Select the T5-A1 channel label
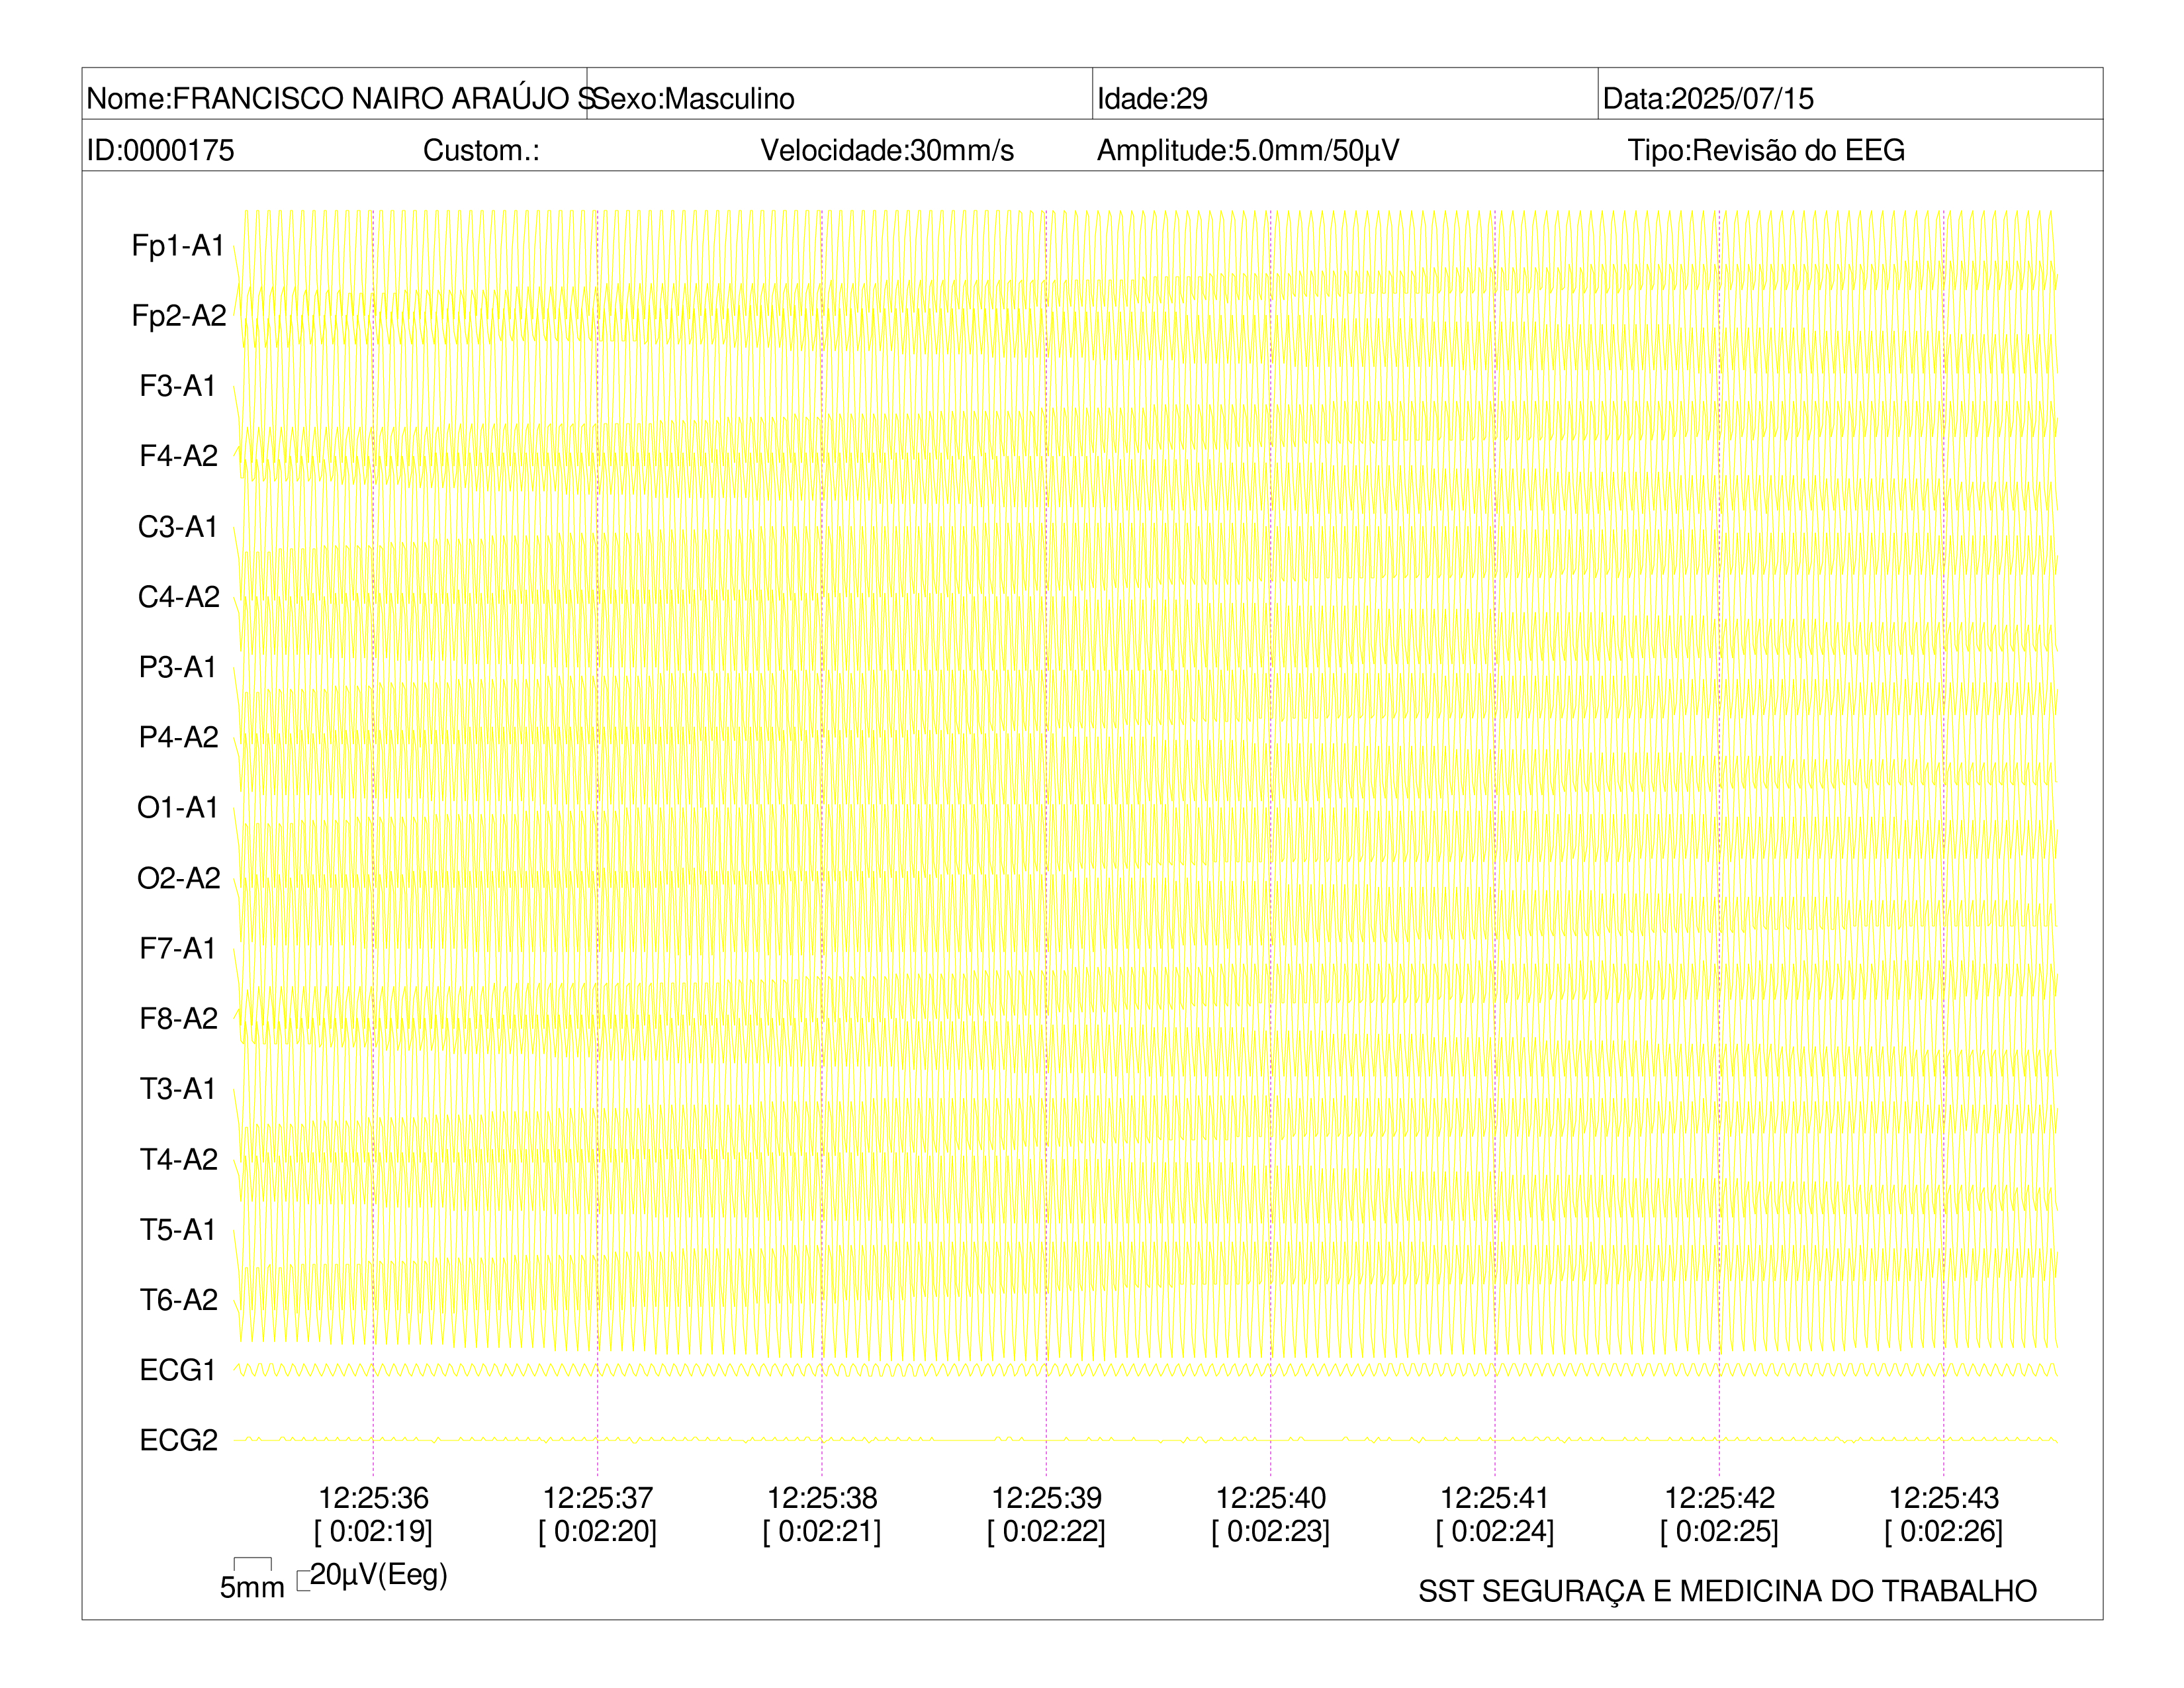This screenshot has height=1688, width=2184. 178,1229
